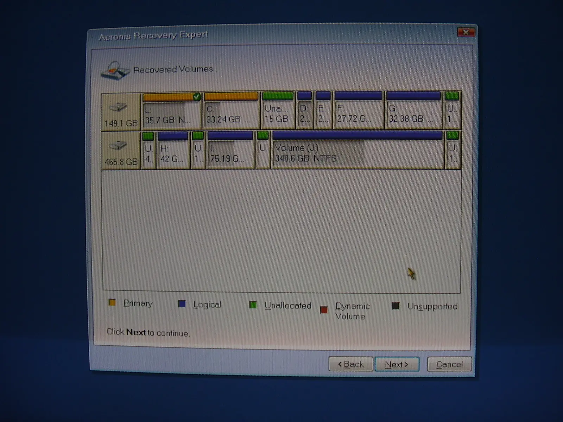Image resolution: width=563 pixels, height=422 pixels.
Task: Click the Unsupported legend label
Action: (x=432, y=306)
